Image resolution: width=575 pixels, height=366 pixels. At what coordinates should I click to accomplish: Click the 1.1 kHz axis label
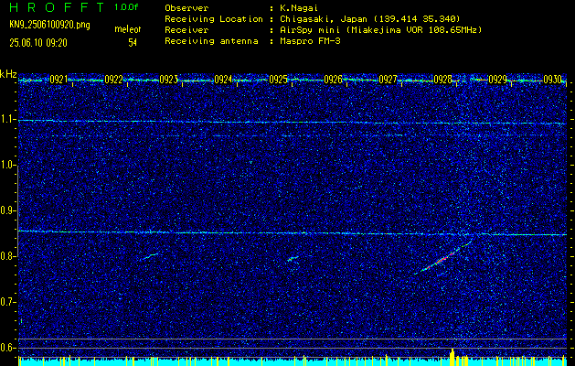[8, 119]
